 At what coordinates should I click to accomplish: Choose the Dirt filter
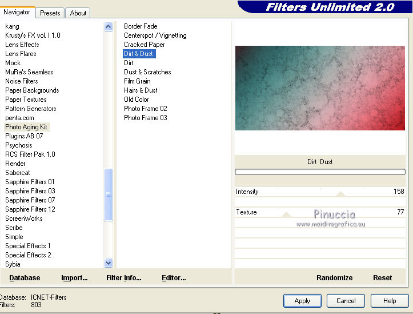coord(129,63)
